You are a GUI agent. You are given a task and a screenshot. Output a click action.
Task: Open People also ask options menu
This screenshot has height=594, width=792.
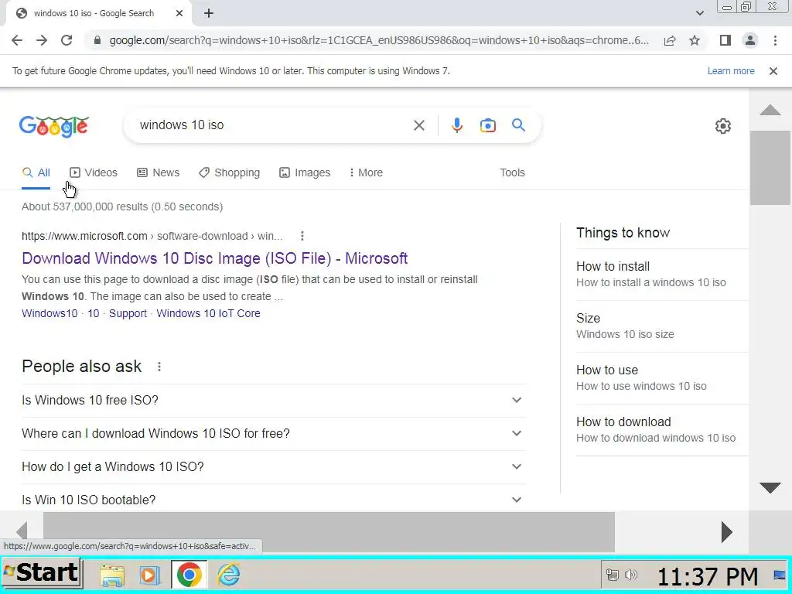coord(159,367)
